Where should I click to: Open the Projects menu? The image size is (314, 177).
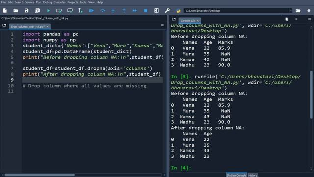pyautogui.click(x=73, y=2)
